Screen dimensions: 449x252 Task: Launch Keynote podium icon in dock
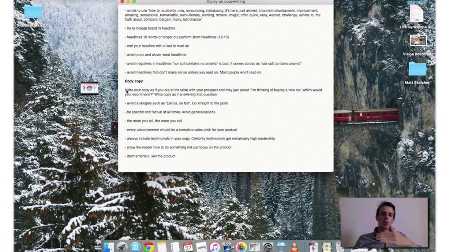281,247
